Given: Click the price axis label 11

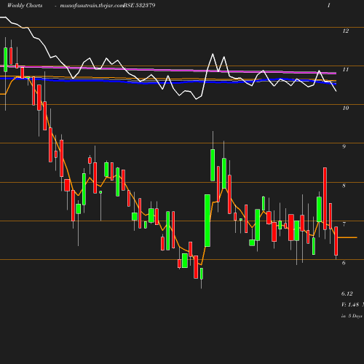Looking at the screenshot, I should pos(346,70).
